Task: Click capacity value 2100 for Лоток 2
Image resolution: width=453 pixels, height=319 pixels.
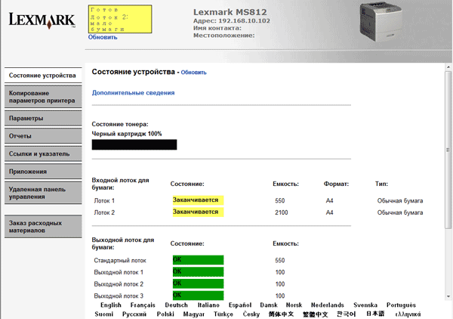Action: coord(282,212)
